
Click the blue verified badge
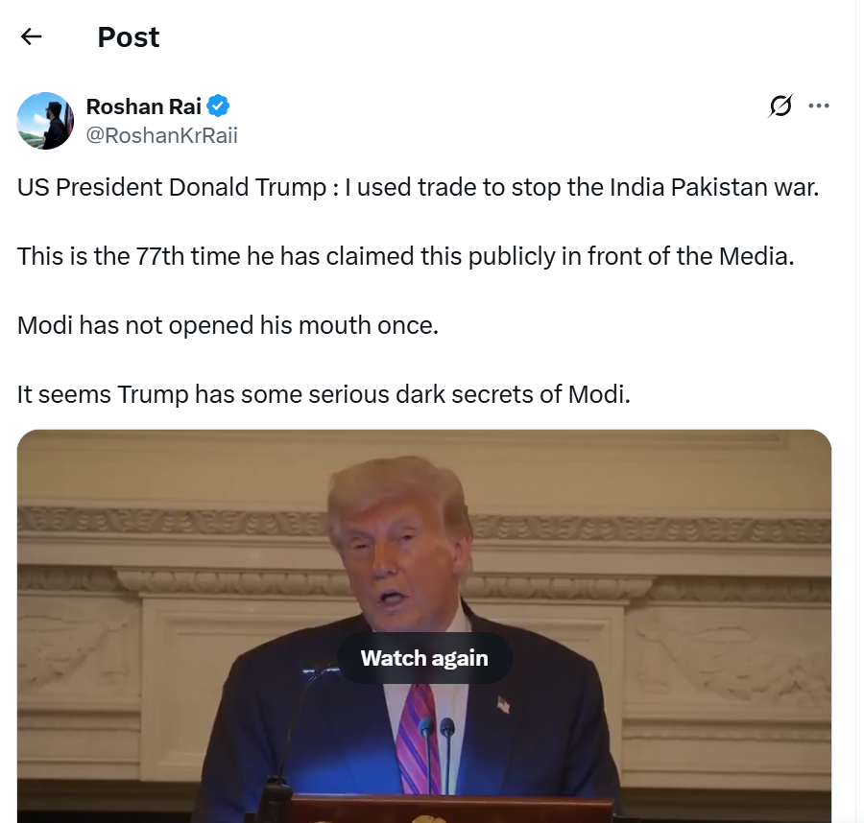(218, 106)
